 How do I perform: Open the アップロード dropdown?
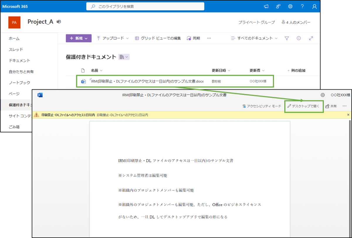[113, 38]
